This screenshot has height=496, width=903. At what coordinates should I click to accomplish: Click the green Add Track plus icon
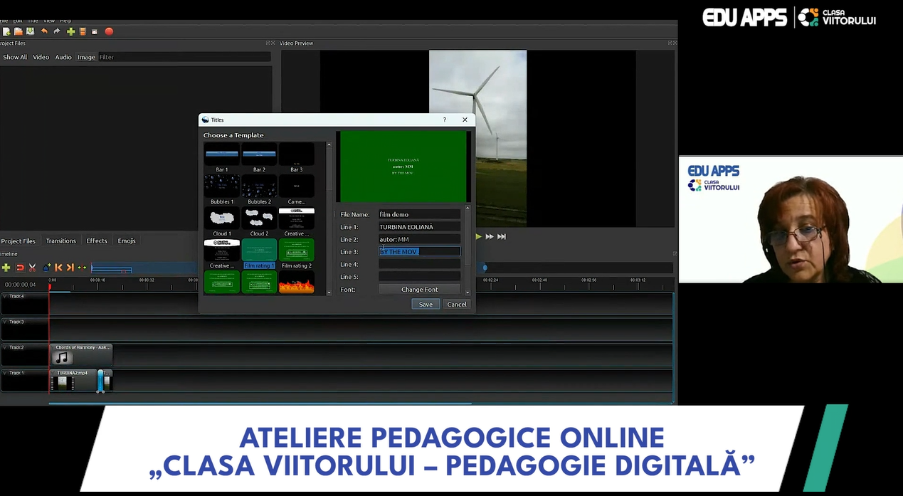[x=6, y=268]
